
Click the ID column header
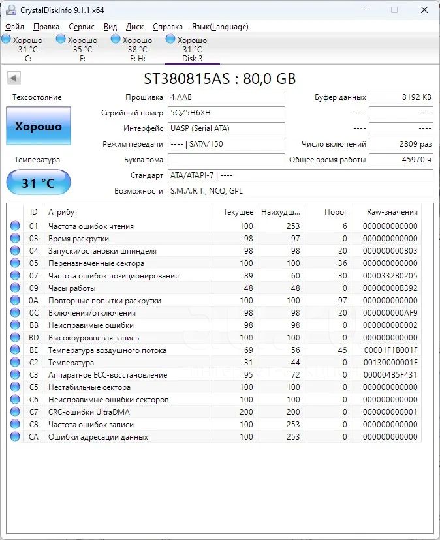tap(33, 212)
